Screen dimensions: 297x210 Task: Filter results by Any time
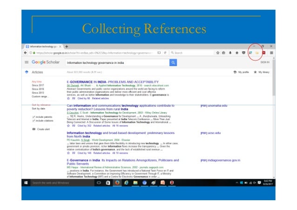(x=37, y=81)
